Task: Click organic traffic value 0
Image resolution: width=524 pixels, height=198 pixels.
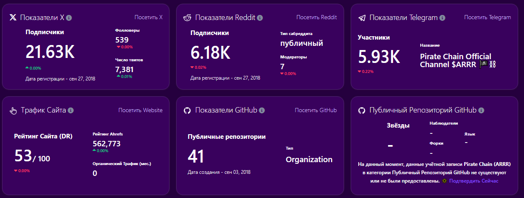Action: click(95, 173)
